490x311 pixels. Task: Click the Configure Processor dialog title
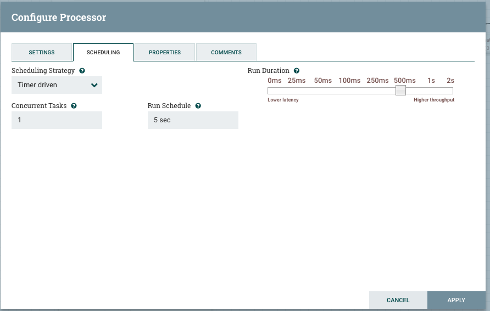tap(59, 18)
